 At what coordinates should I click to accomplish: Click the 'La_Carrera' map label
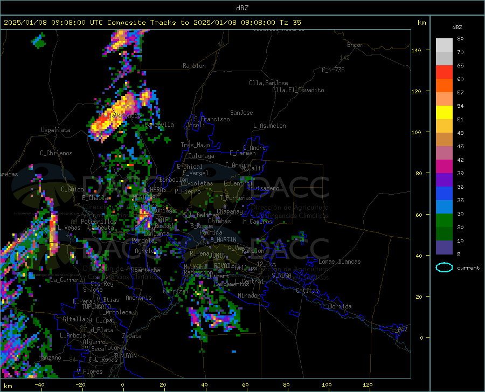tap(66, 280)
